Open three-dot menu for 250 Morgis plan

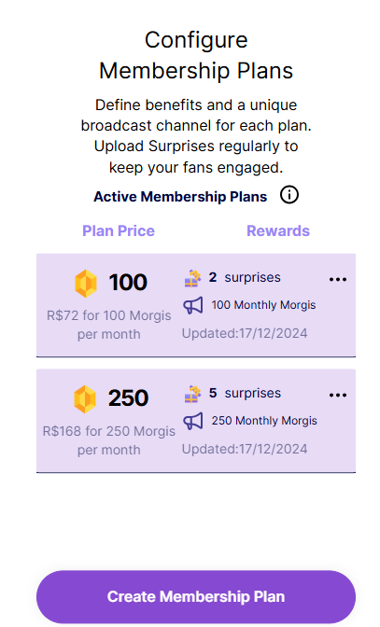coord(338,395)
